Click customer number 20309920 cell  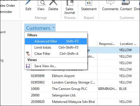(x=38, y=102)
